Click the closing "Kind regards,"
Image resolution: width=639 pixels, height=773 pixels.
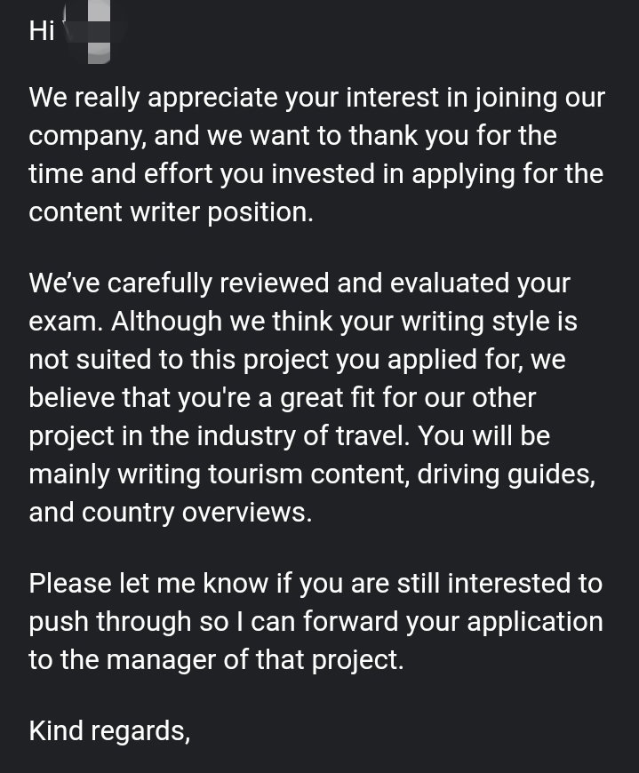(x=109, y=731)
